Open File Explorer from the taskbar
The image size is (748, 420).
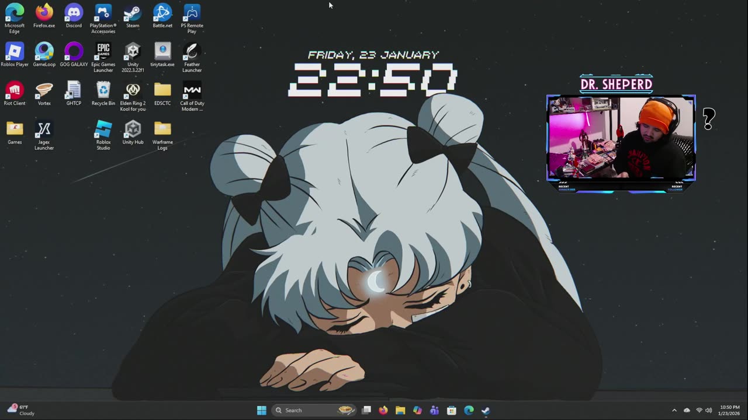pos(400,410)
